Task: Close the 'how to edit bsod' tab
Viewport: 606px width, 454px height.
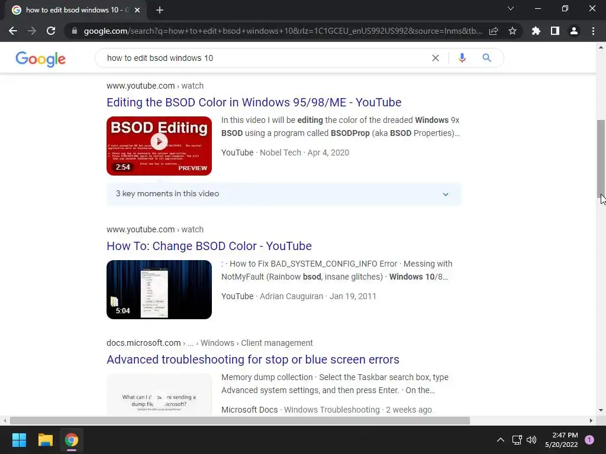Action: 137,10
